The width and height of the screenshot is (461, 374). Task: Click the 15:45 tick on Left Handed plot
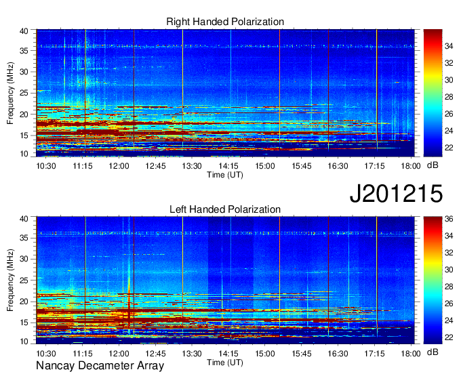(x=302, y=354)
